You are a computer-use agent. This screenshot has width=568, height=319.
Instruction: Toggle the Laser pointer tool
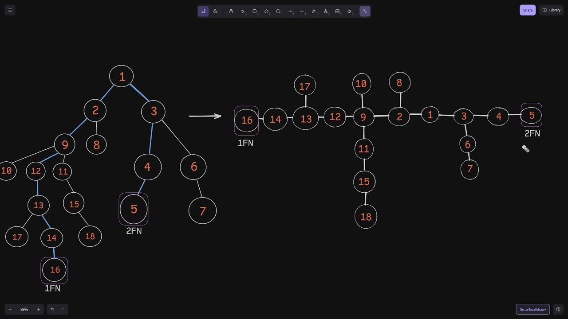[x=365, y=11]
